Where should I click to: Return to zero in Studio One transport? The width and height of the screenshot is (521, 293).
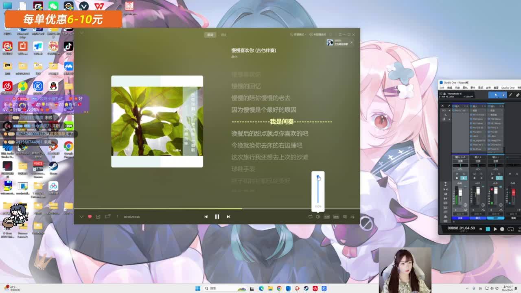pyautogui.click(x=480, y=229)
